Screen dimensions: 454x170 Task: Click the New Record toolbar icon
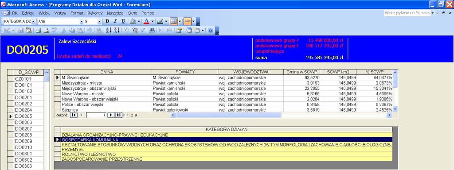pos(161,30)
